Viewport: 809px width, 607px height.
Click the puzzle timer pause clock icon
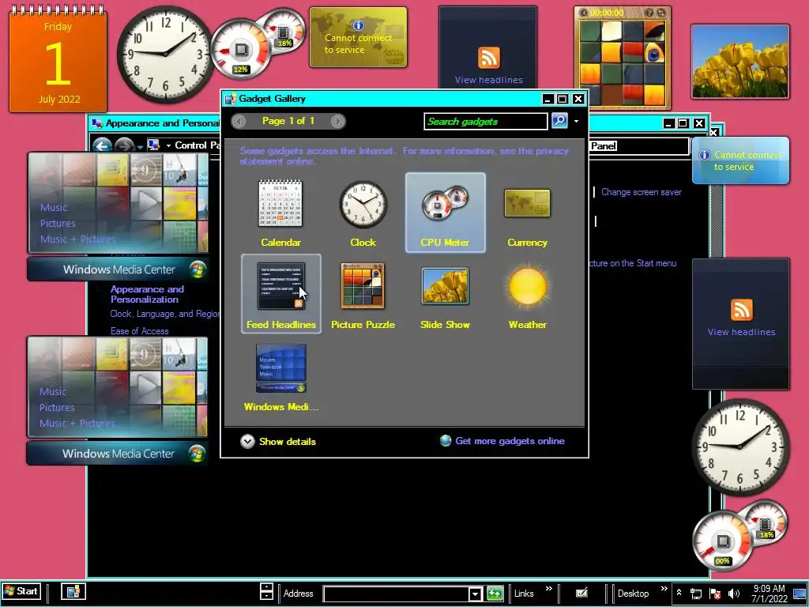point(584,13)
